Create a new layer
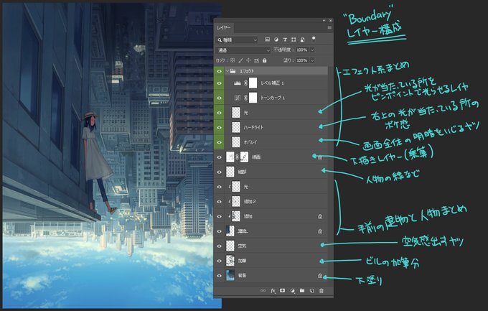This screenshot has width=488, height=311. click(x=311, y=291)
